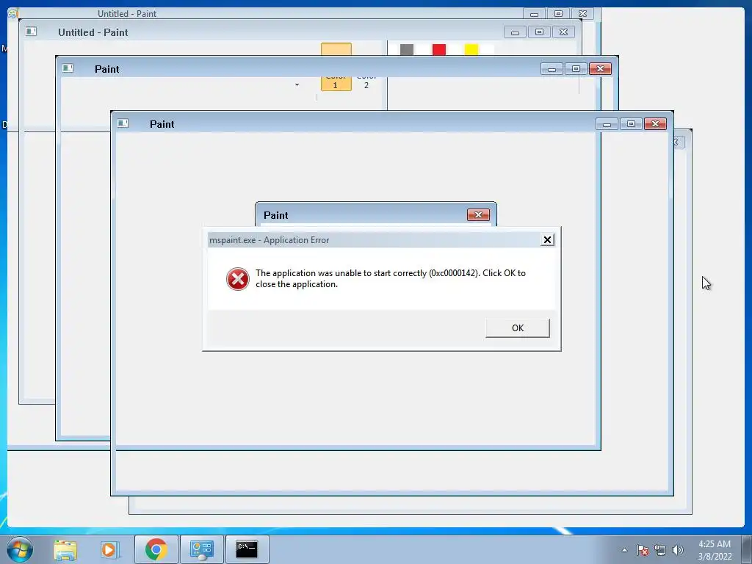Click the Paint palette icon of rearmost window

(x=13, y=13)
